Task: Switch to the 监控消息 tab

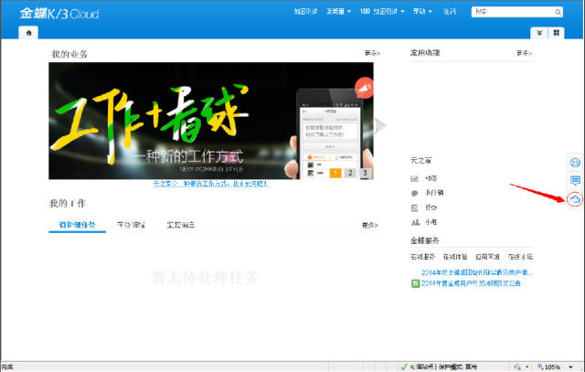Action: coord(181,225)
